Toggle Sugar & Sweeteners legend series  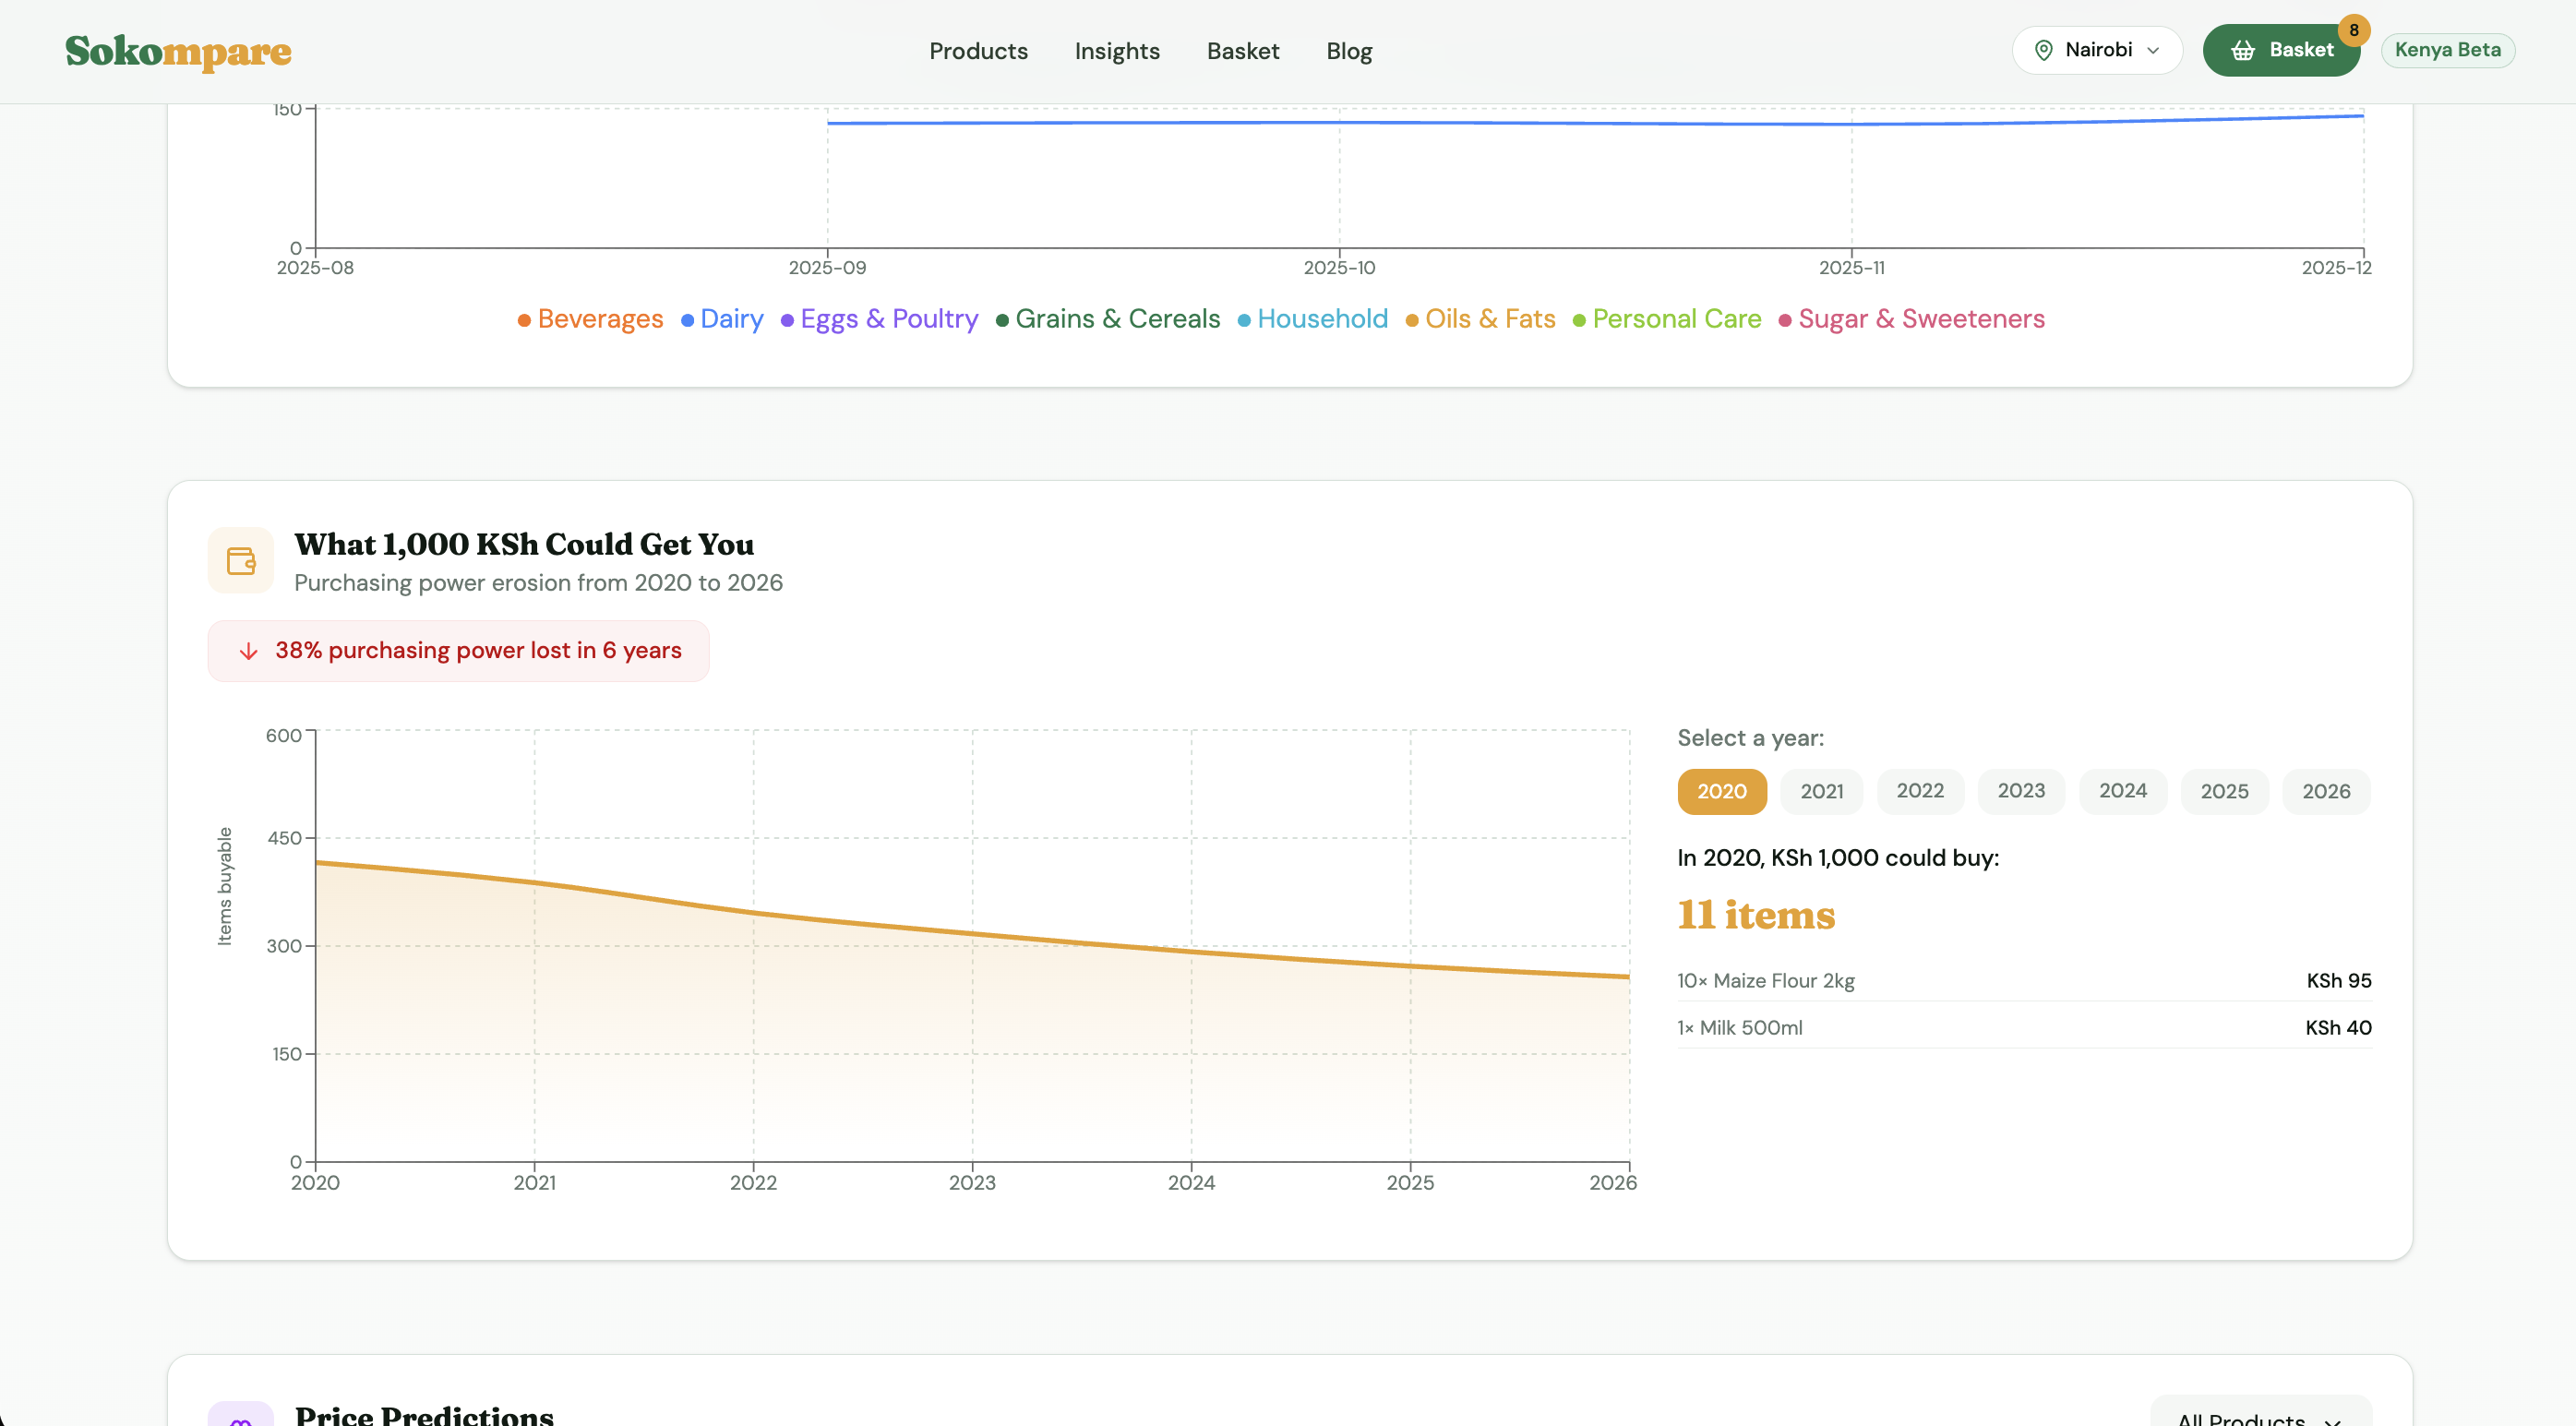(x=1912, y=319)
